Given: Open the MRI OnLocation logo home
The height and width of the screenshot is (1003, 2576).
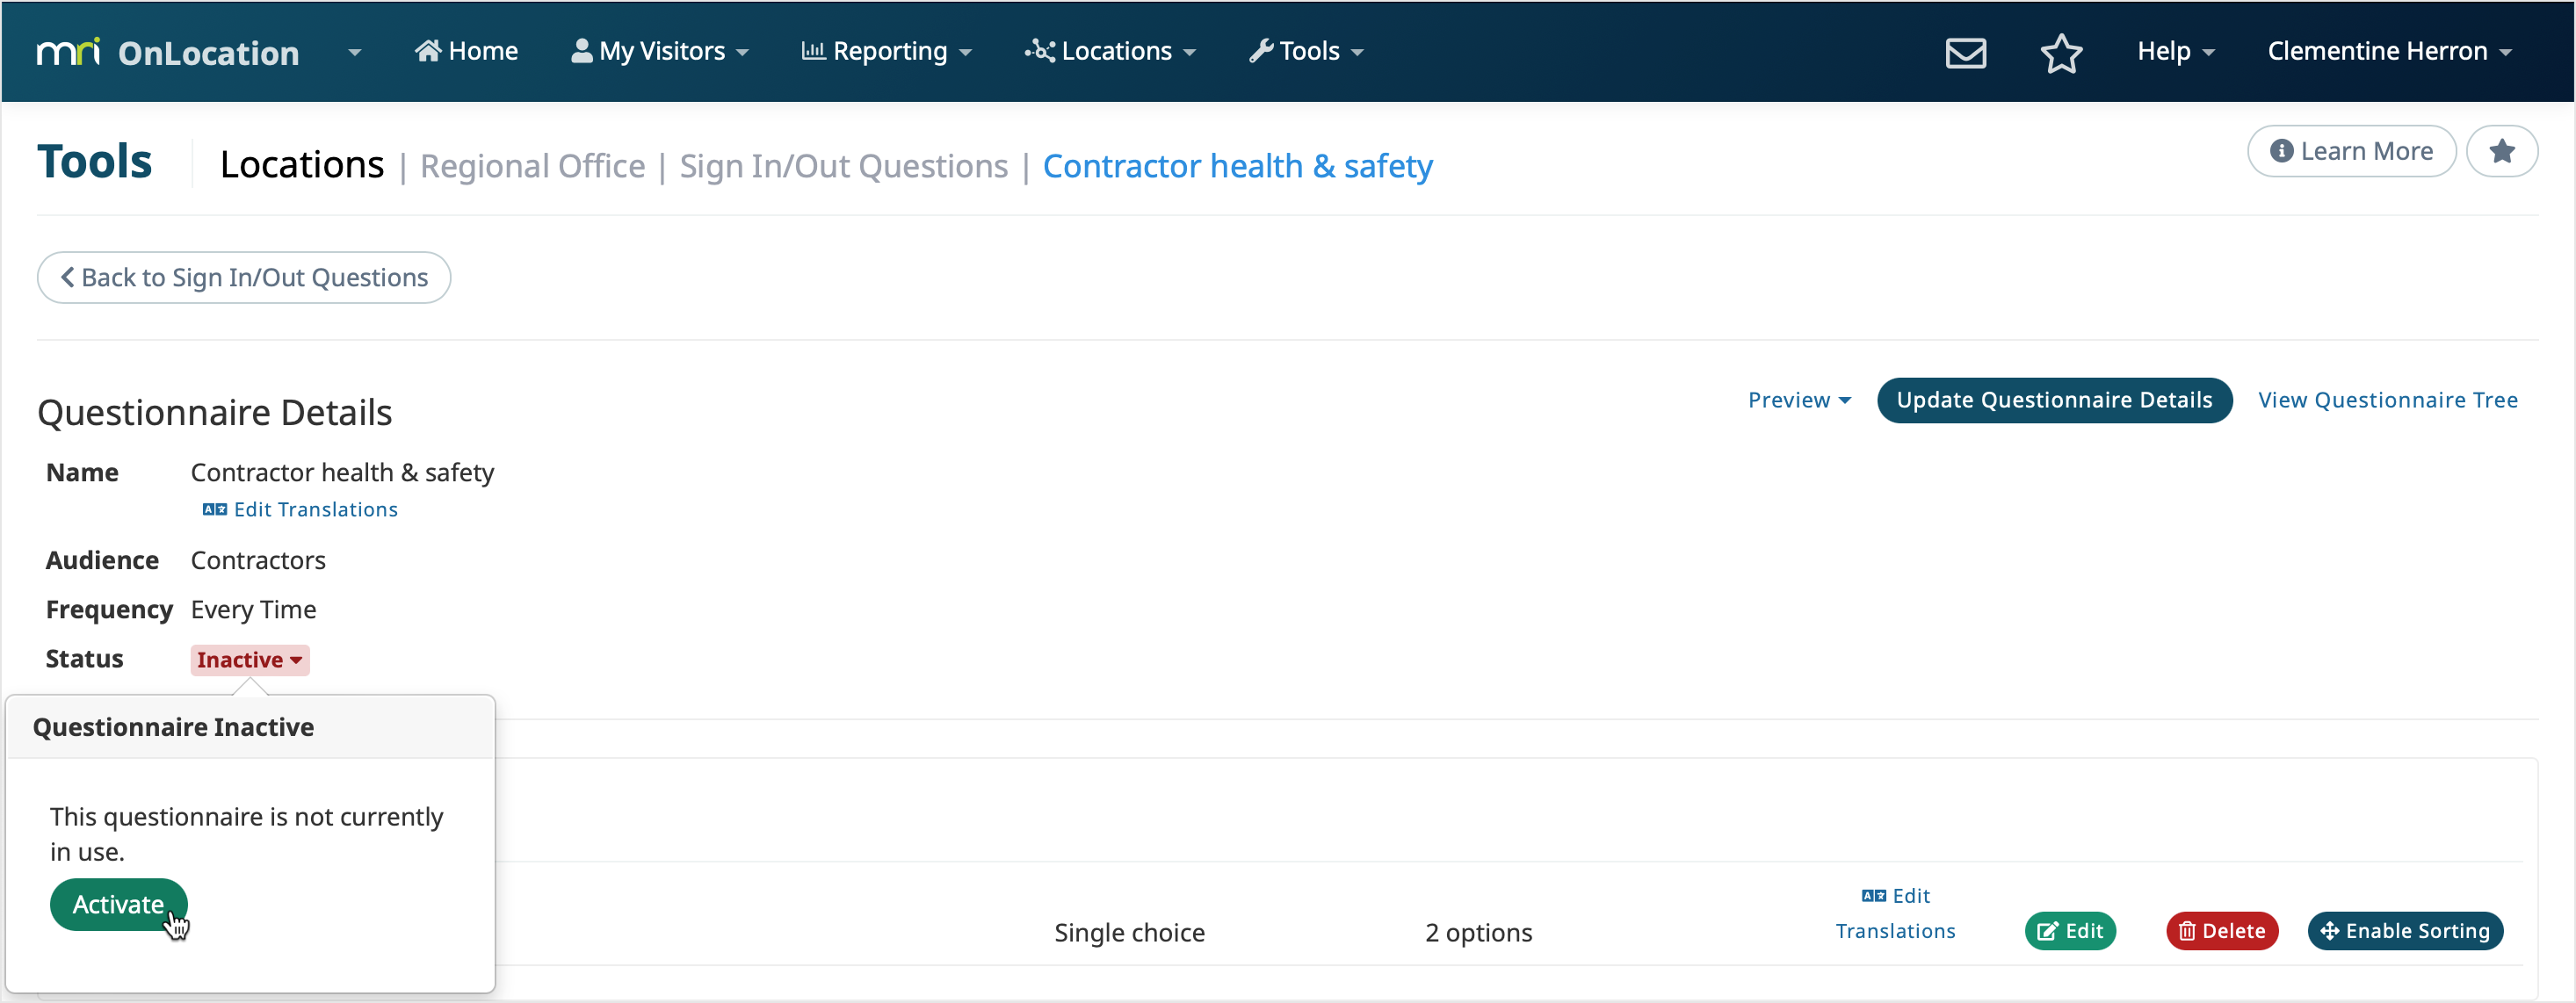Looking at the screenshot, I should [168, 52].
